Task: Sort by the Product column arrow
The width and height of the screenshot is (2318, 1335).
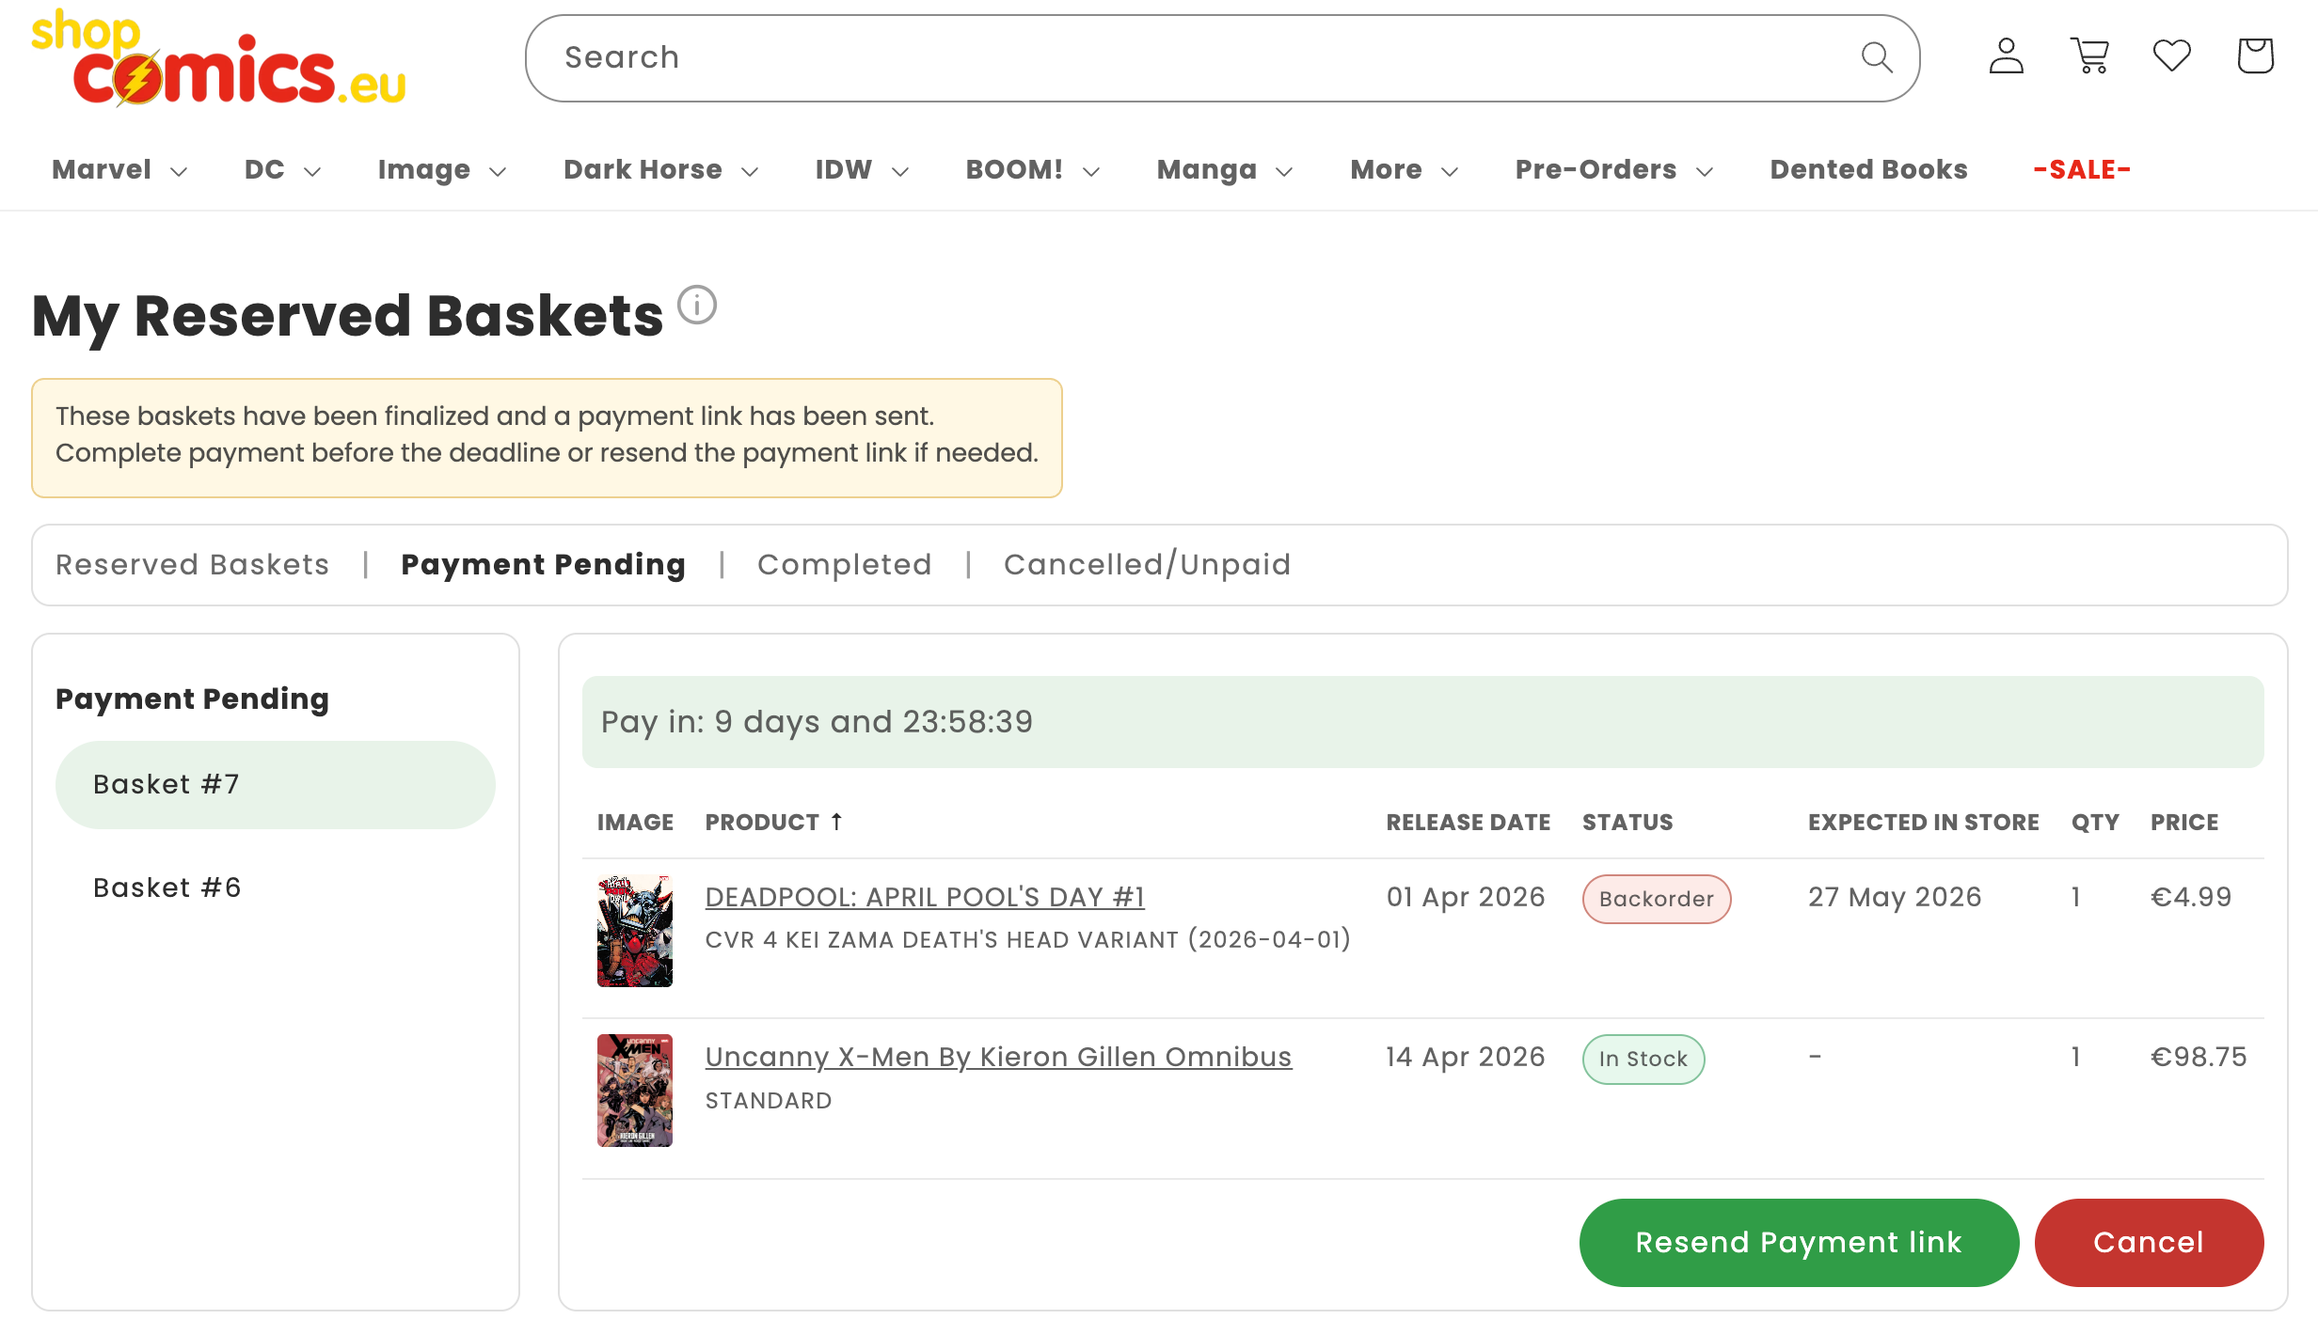Action: 836,821
